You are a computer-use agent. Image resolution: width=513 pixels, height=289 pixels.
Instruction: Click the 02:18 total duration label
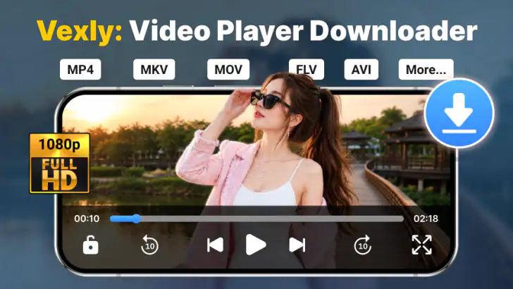click(x=426, y=219)
